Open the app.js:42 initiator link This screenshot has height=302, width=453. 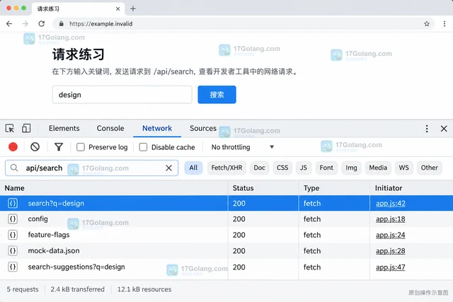pos(390,203)
